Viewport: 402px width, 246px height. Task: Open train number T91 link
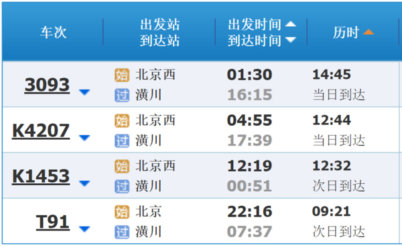pos(53,222)
